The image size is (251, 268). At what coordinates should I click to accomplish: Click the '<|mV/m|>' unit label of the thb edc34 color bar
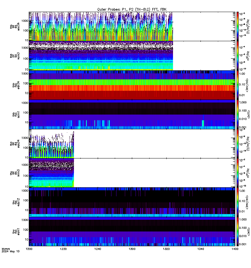[247, 85]
